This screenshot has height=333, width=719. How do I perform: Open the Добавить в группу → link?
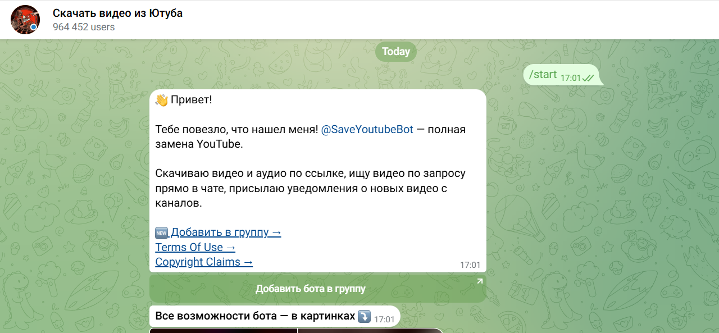pyautogui.click(x=226, y=232)
